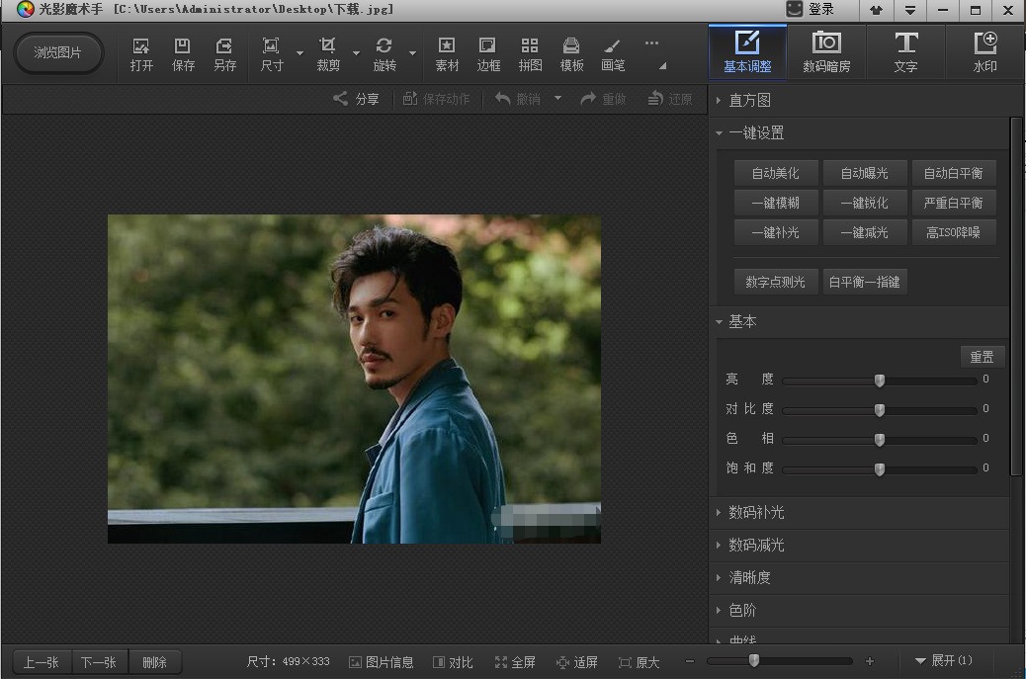Open the 拼图 (Collage) tool
The image size is (1026, 679).
tap(530, 53)
